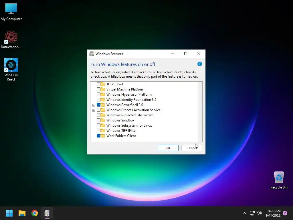Viewport: 293px width, 220px height.
Task: Minimize the Windows Features window
Action: pyautogui.click(x=173, y=54)
